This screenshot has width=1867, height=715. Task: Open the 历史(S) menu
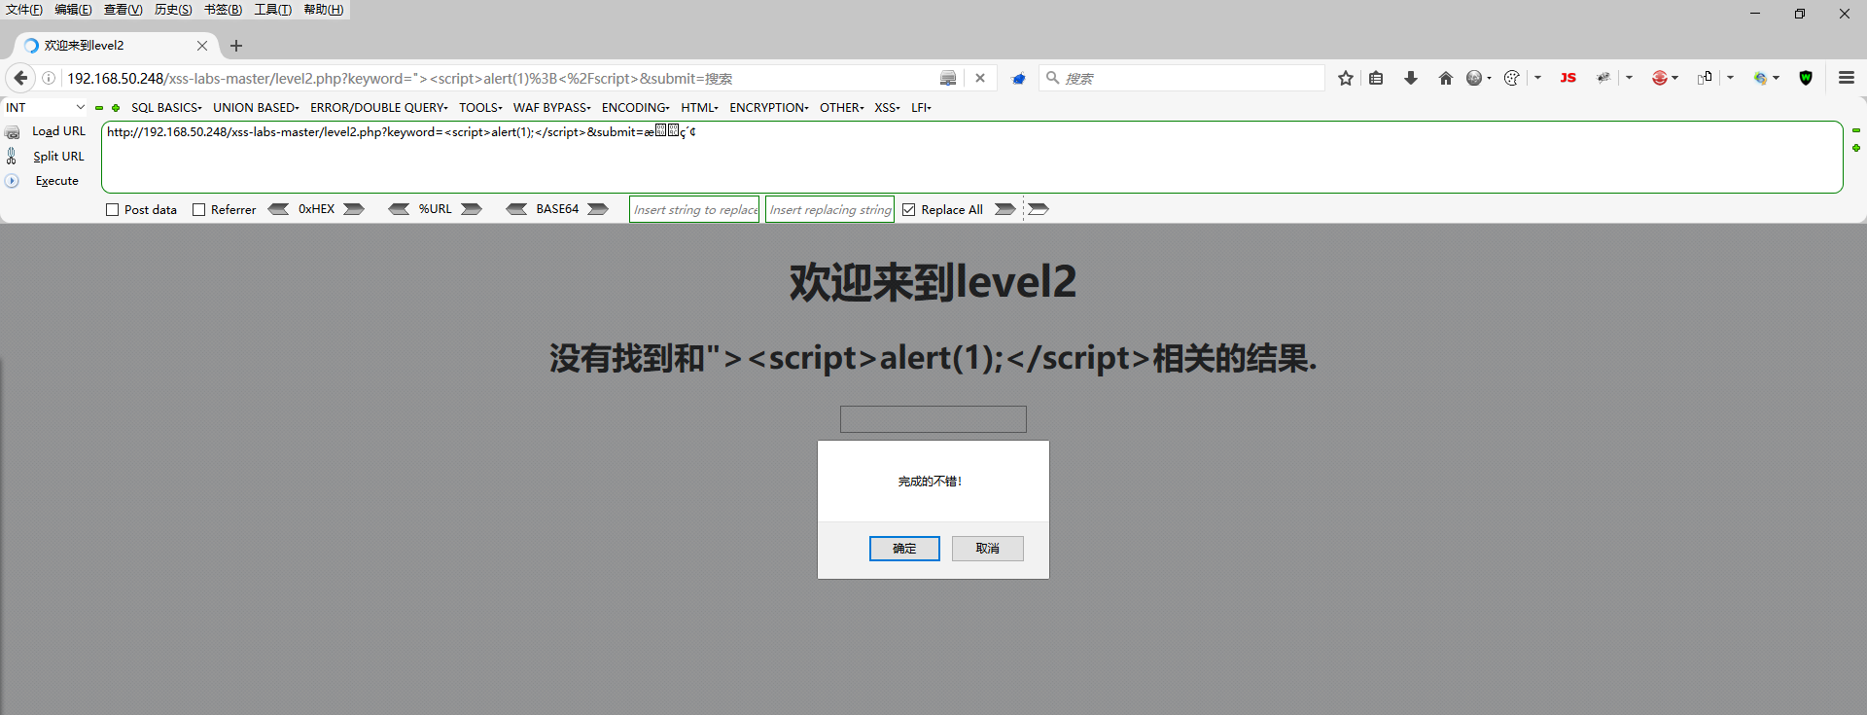click(x=173, y=10)
